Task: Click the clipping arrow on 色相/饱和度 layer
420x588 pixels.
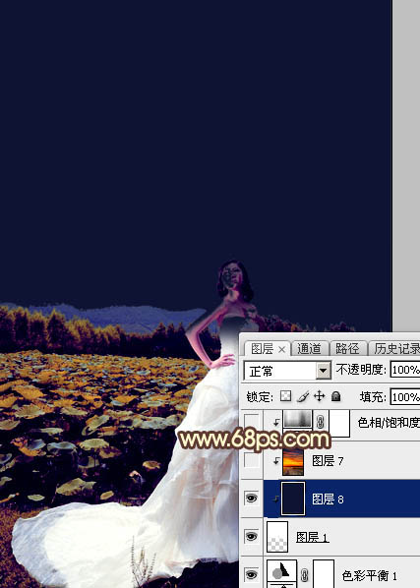Action: point(276,423)
